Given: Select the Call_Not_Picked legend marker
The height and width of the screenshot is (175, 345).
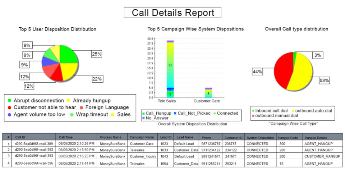Looking at the screenshot, I should coord(175,113).
